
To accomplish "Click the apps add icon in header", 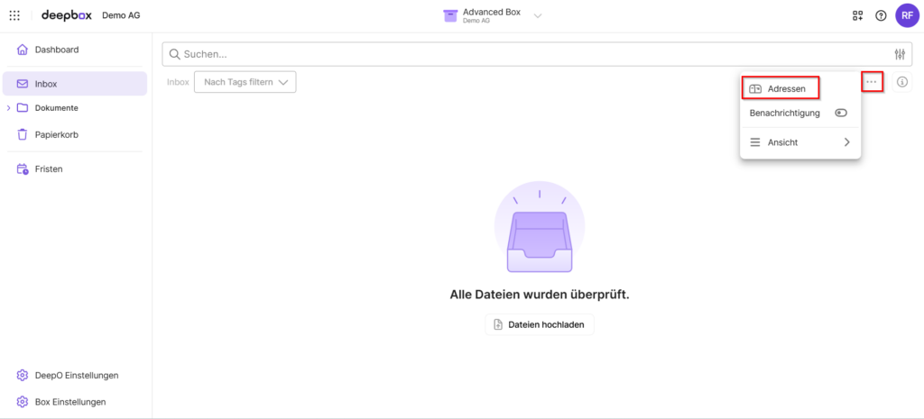I will click(x=857, y=16).
